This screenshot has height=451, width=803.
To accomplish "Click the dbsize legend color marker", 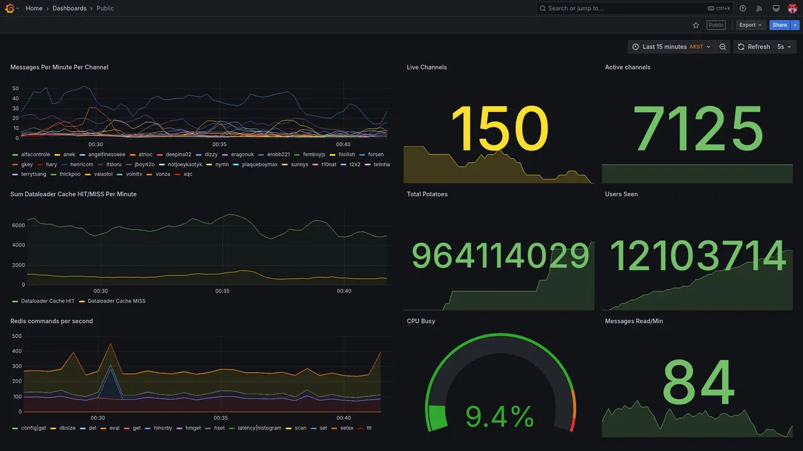I will click(x=53, y=428).
